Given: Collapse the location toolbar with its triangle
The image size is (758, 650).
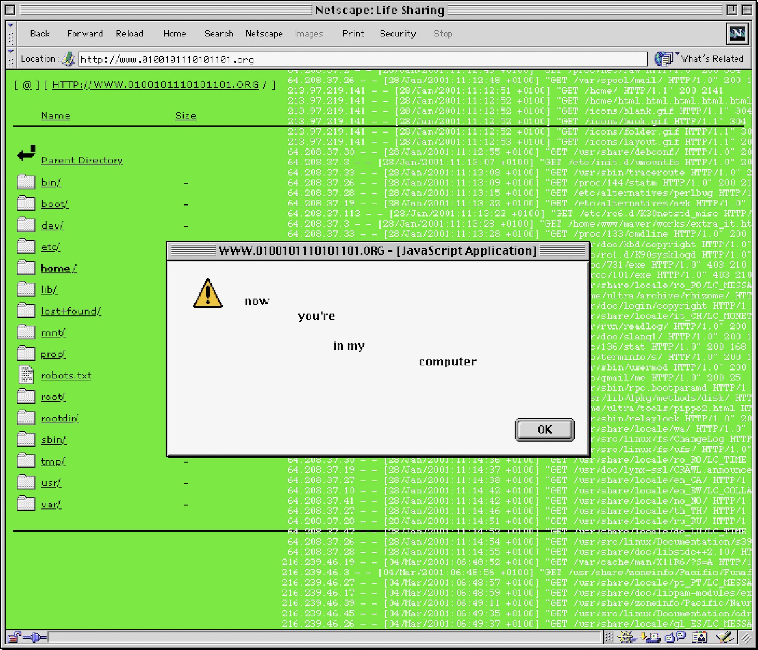Looking at the screenshot, I should [11, 51].
